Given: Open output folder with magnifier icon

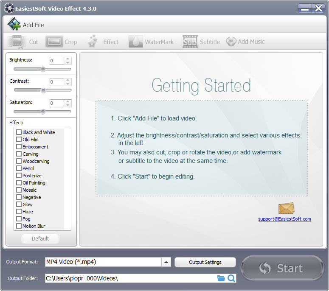Looking at the screenshot, I should point(231,278).
